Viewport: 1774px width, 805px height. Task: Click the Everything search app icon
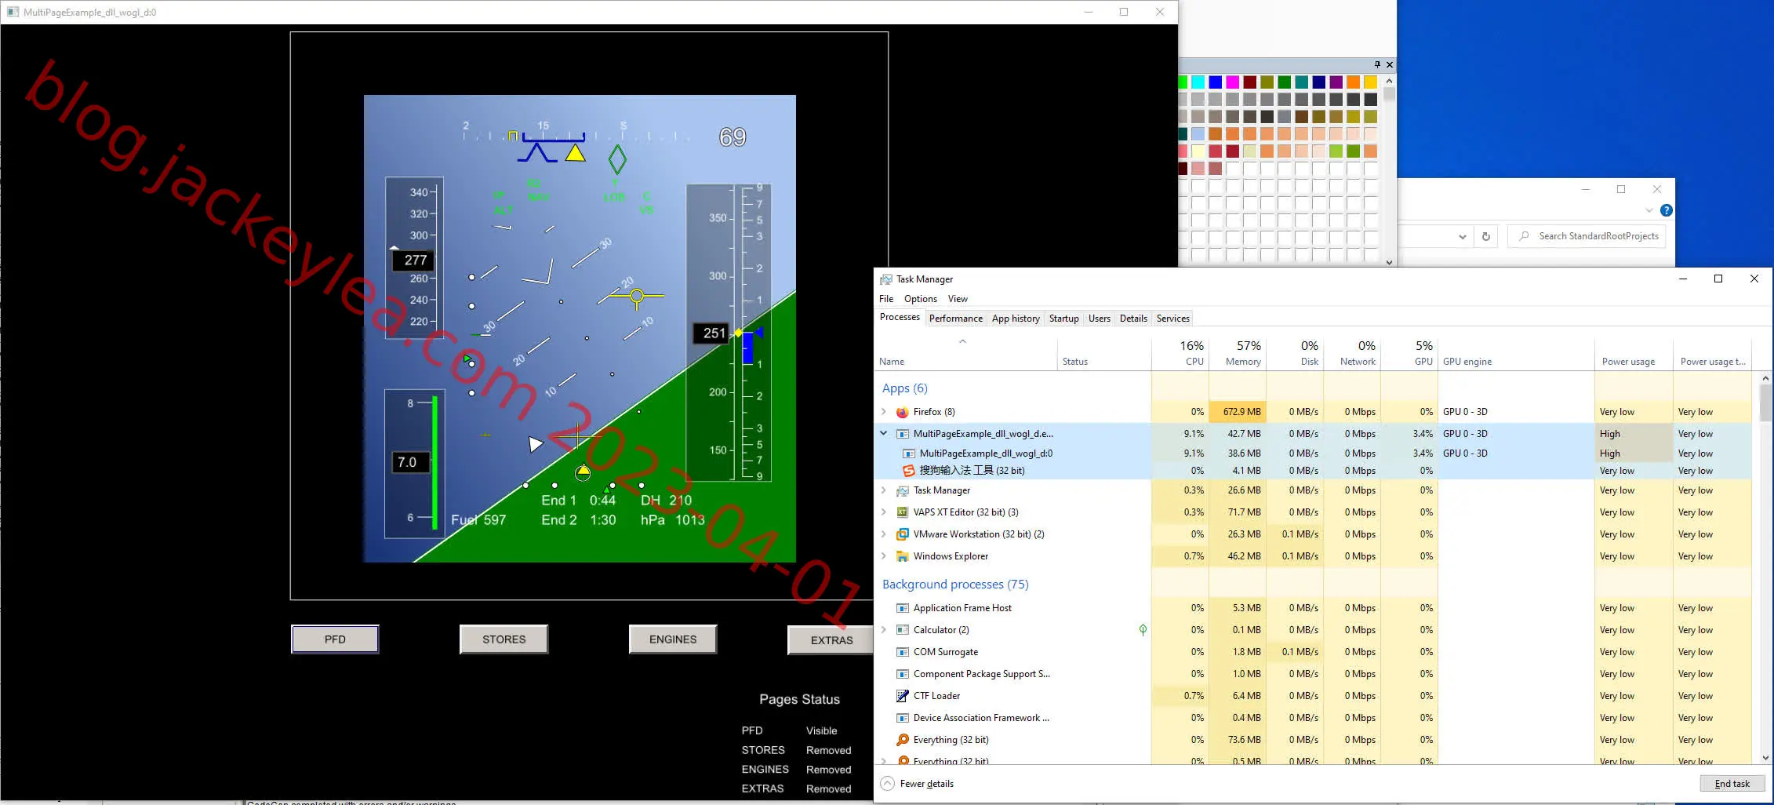point(903,740)
